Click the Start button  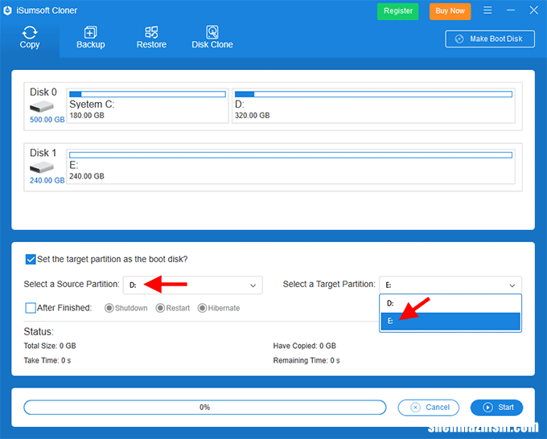pyautogui.click(x=496, y=408)
